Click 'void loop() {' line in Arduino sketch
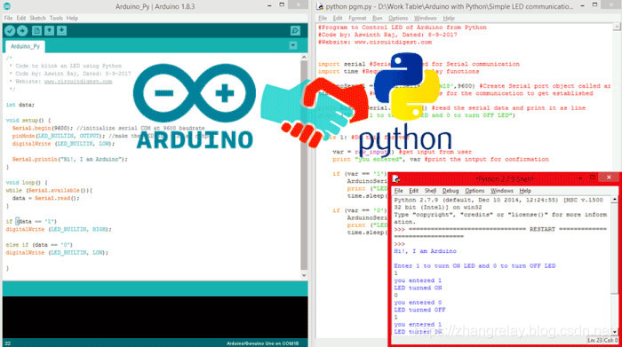This screenshot has width=622, height=347. [27, 182]
